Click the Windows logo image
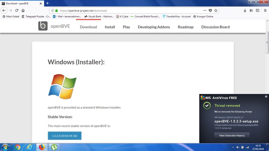 click(x=62, y=87)
